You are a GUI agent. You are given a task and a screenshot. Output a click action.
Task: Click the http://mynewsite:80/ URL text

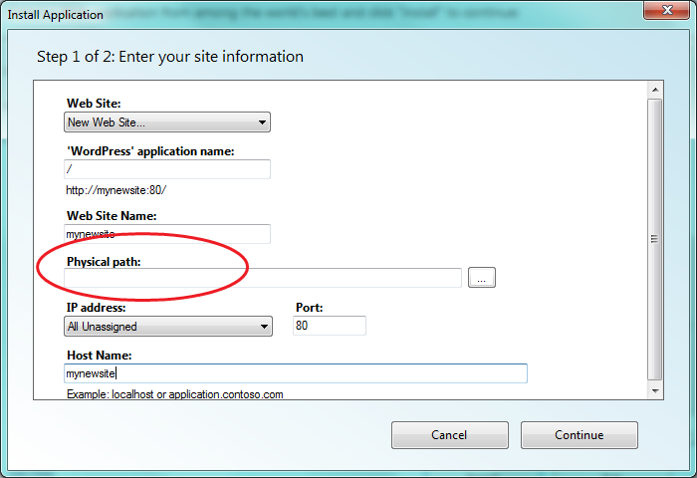(x=116, y=190)
